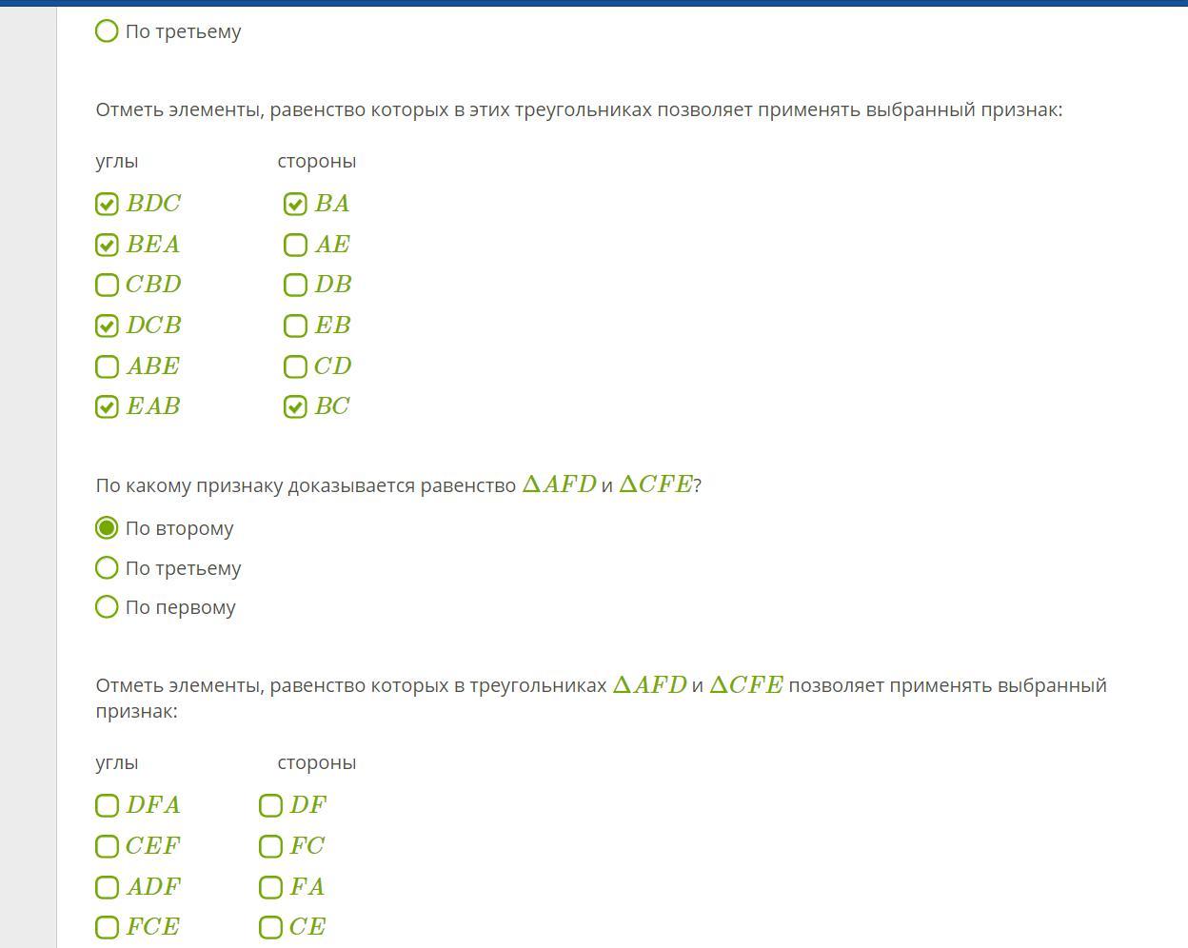1188x948 pixels.
Task: Check the CEF angle checkbox
Action: point(108,846)
